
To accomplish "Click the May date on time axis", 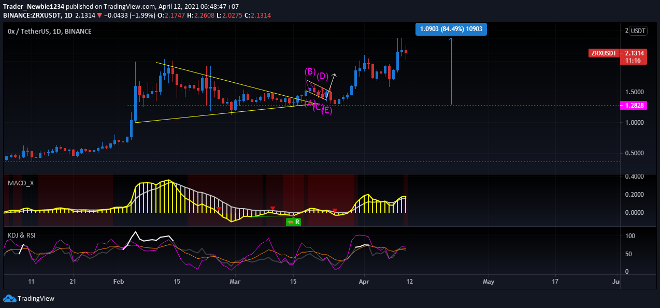I will coord(488,282).
